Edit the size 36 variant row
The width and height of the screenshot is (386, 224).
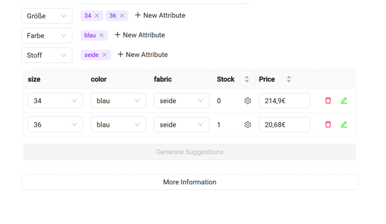[344, 124]
